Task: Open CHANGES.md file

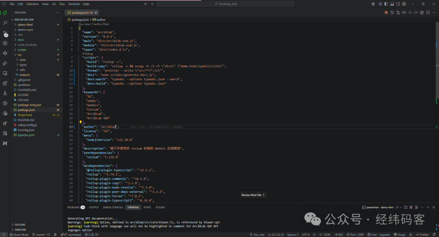Action: pos(37,90)
